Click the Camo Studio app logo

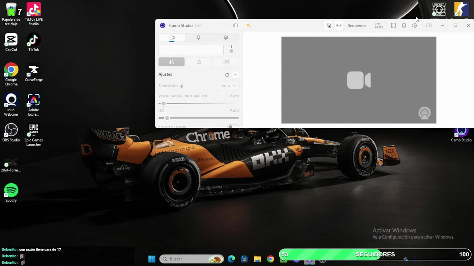click(163, 25)
